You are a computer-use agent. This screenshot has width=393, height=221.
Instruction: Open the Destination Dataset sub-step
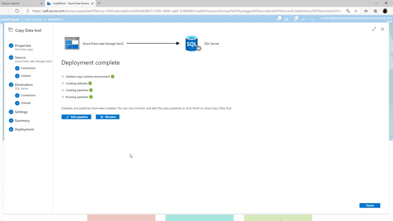26,103
